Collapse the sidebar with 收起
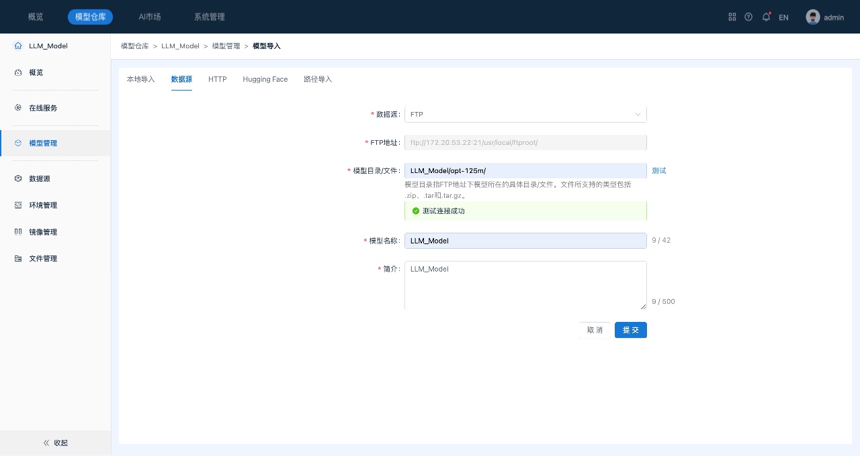The image size is (860, 456). (55, 443)
